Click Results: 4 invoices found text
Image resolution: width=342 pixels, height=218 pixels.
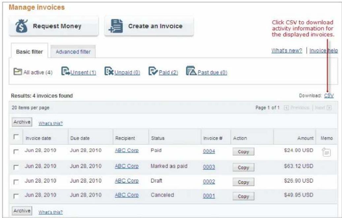(x=42, y=96)
